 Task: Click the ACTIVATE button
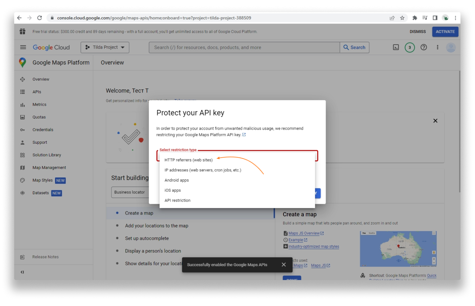(x=445, y=32)
